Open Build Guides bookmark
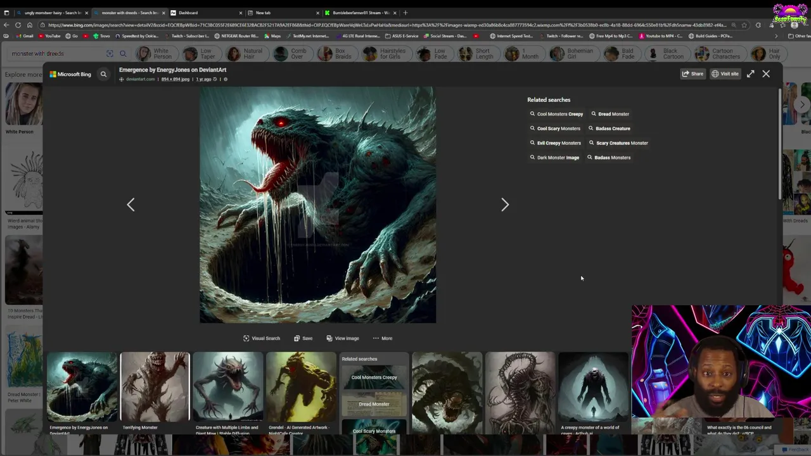 pos(710,36)
